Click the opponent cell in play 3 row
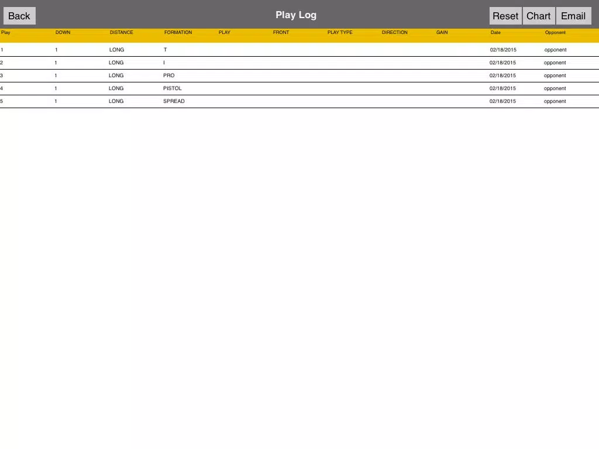Screen dimensions: 599x449 click(x=555, y=76)
